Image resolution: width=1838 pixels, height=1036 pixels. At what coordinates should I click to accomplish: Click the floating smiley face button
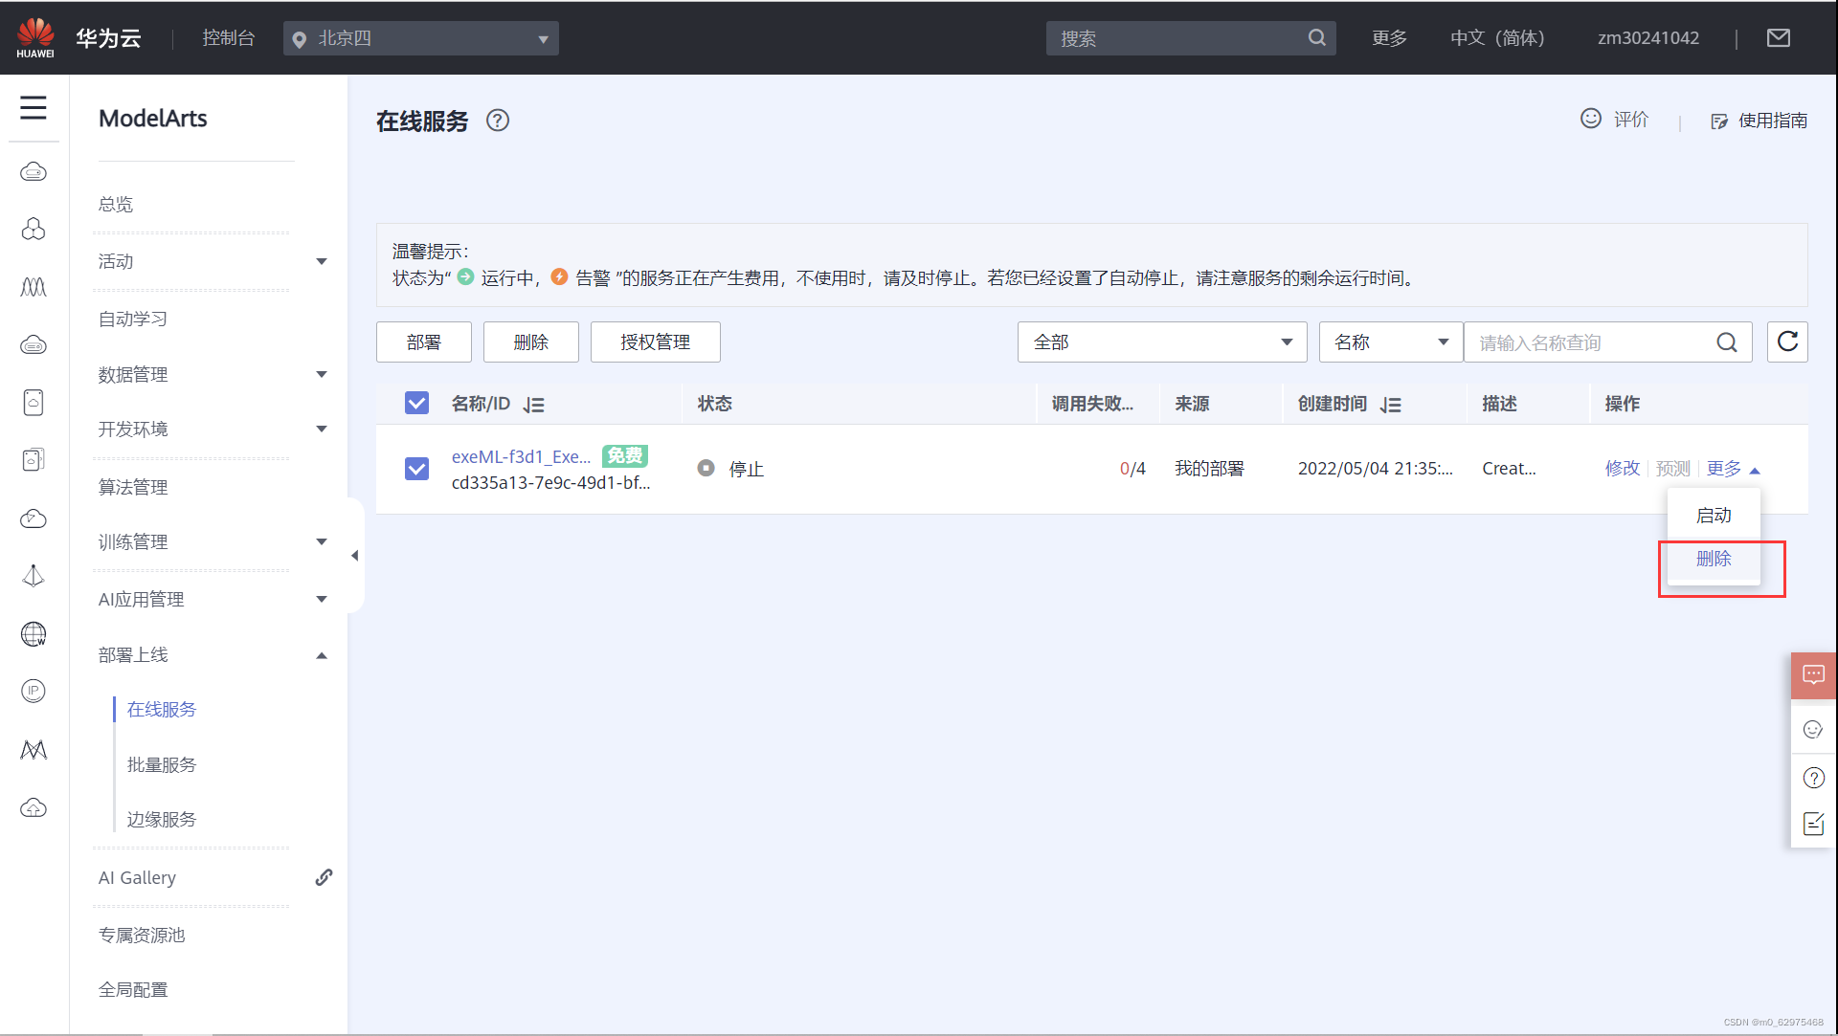click(x=1814, y=730)
